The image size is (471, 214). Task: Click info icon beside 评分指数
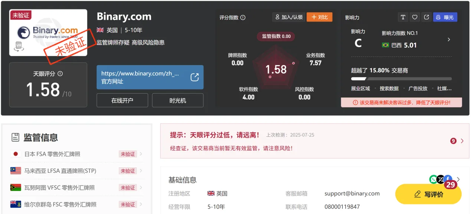(x=243, y=17)
